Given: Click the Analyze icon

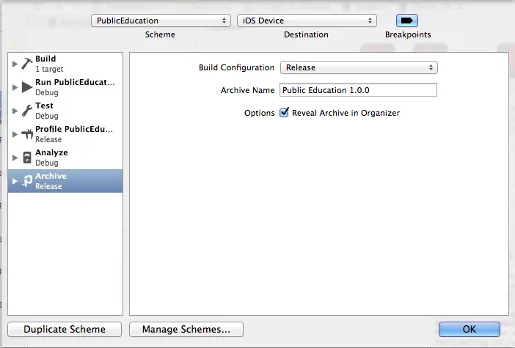Looking at the screenshot, I should click(x=27, y=158).
